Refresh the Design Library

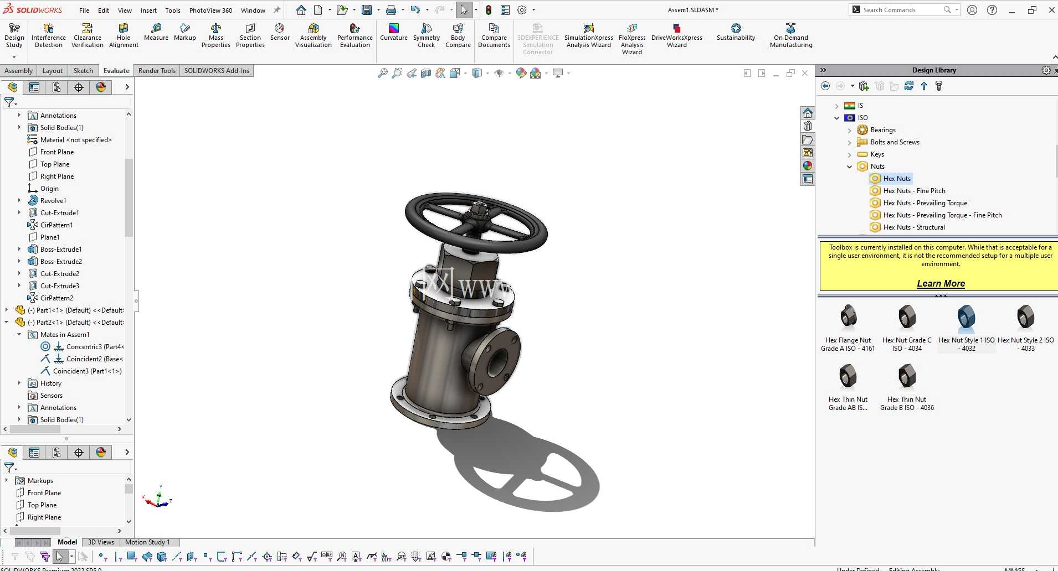909,86
